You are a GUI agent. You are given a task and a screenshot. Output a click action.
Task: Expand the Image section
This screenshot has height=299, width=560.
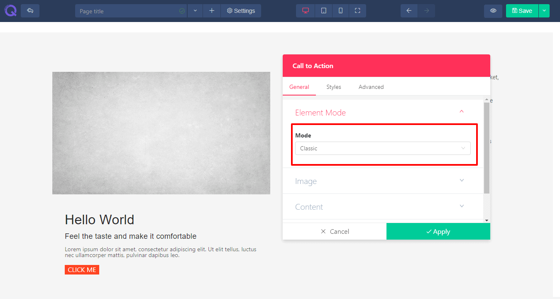point(462,181)
